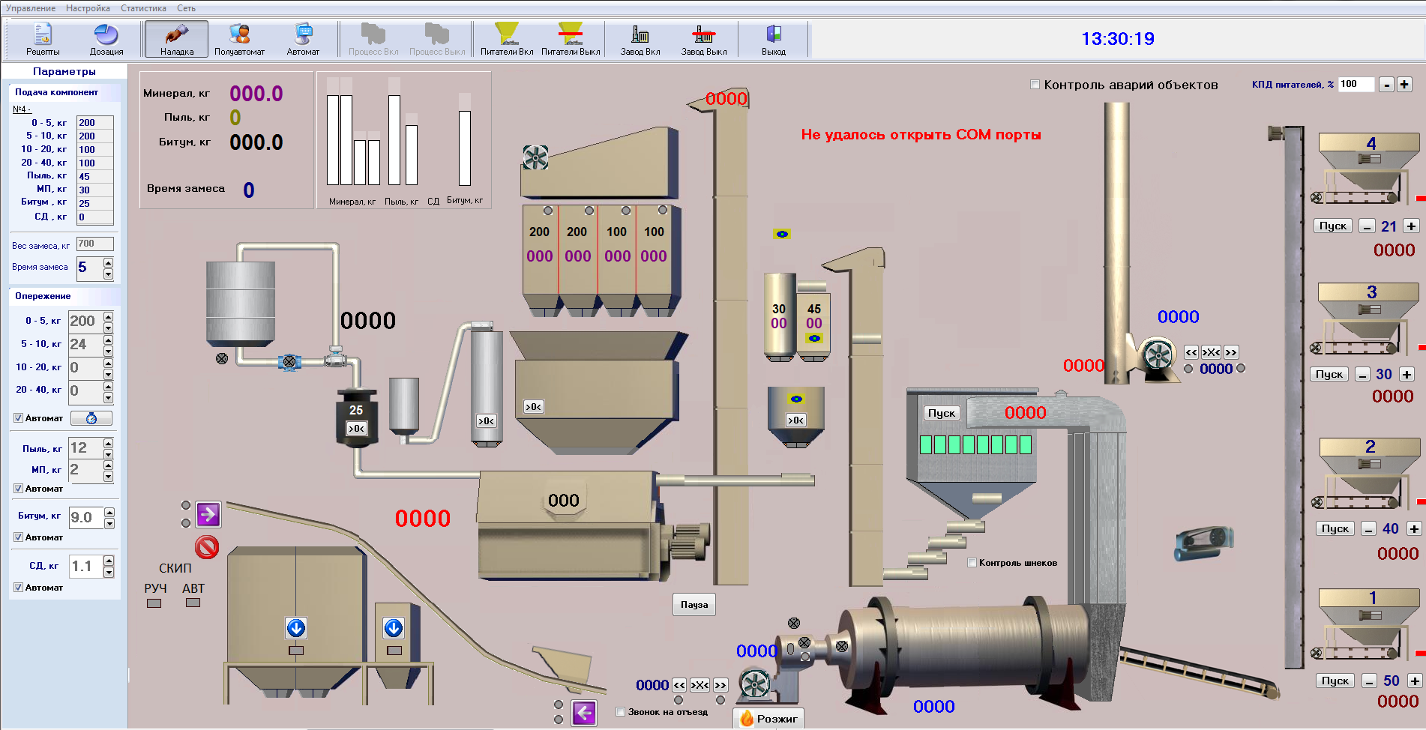The image size is (1426, 730).
Task: Toggle Контроль шнеков checkbox
Action: 972,563
